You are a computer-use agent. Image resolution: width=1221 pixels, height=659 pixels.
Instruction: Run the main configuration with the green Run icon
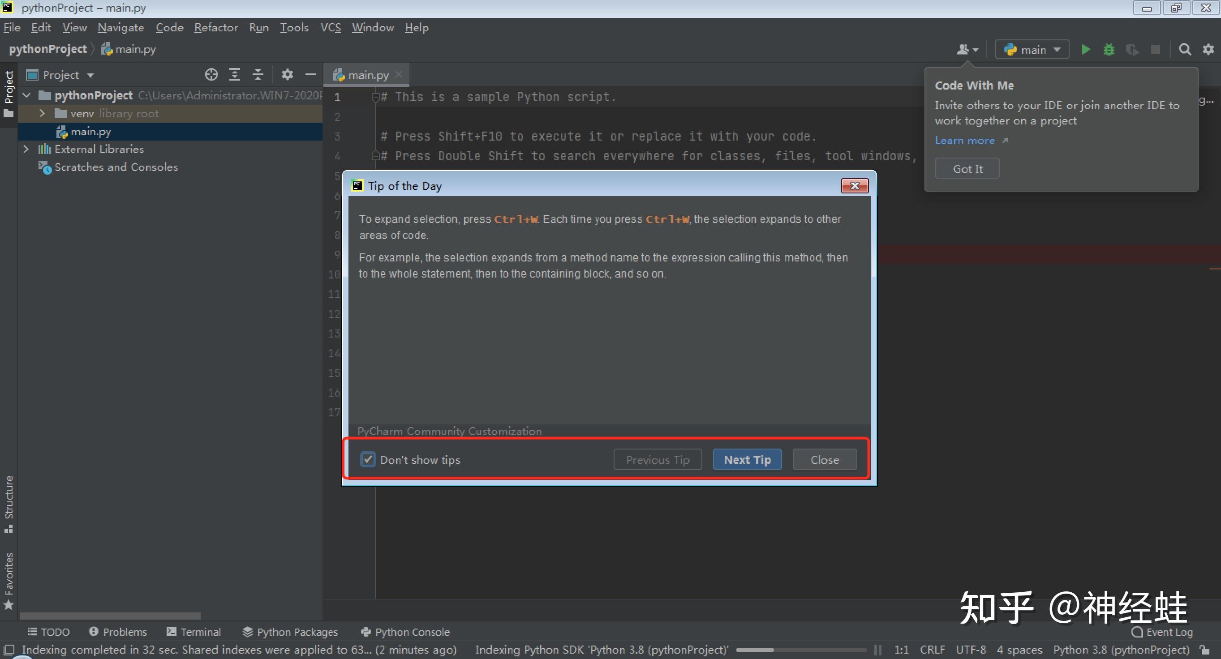pyautogui.click(x=1085, y=49)
